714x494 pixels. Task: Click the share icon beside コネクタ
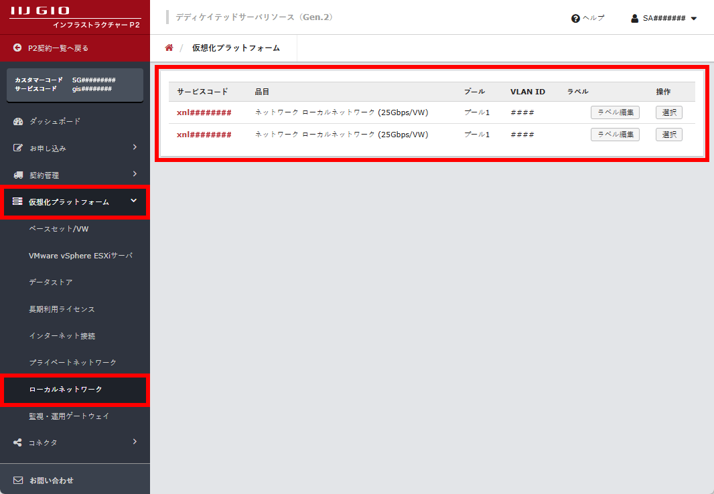click(x=18, y=442)
